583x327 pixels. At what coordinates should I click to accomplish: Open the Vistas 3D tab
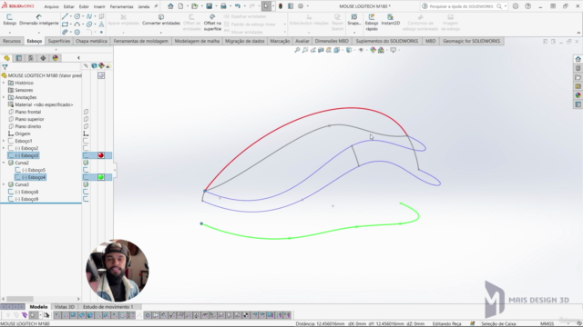tap(65, 307)
